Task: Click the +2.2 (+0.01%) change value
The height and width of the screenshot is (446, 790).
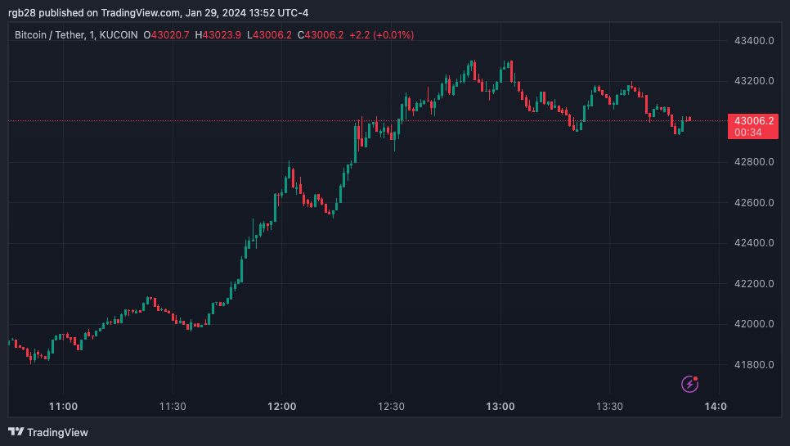Action: (x=381, y=34)
